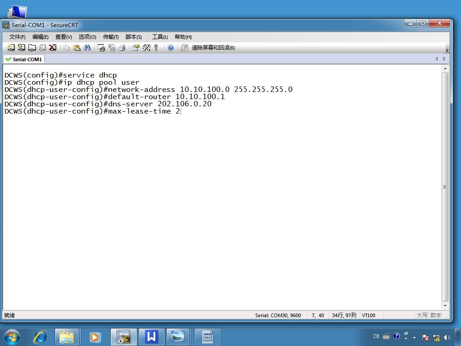
Task: Click the Disconnect red X icon
Action: [53, 48]
